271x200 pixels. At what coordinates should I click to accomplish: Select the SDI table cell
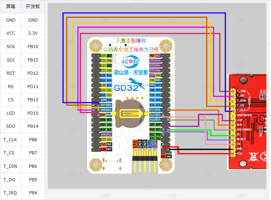tap(11, 60)
